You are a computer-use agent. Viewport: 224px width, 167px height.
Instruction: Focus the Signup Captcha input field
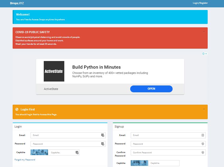[164, 163]
